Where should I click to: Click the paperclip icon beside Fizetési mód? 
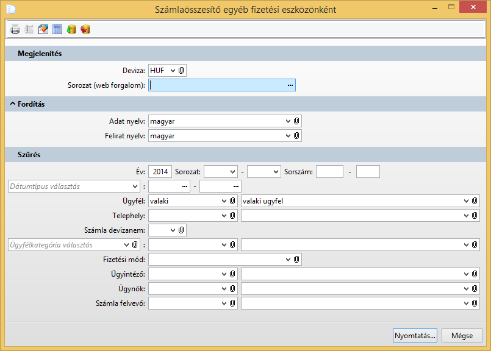(296, 260)
